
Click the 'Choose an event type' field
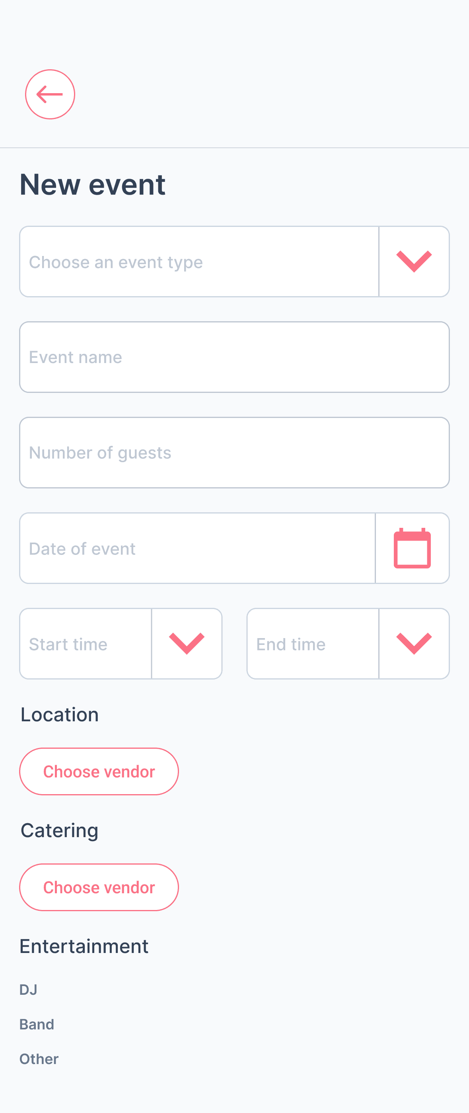199,262
